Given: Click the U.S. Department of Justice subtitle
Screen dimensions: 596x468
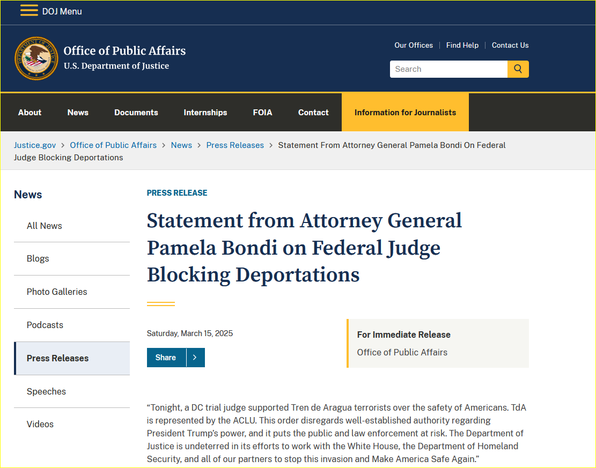Looking at the screenshot, I should (116, 66).
